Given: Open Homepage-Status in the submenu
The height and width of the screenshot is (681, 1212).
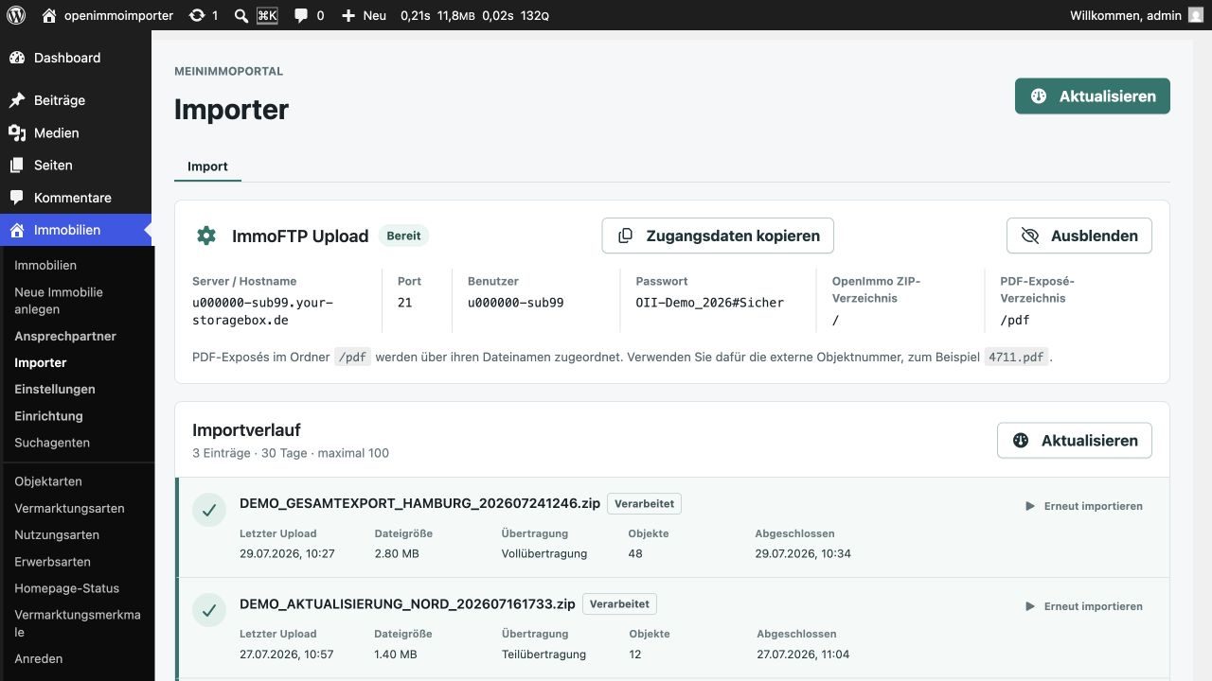Looking at the screenshot, I should tap(66, 588).
